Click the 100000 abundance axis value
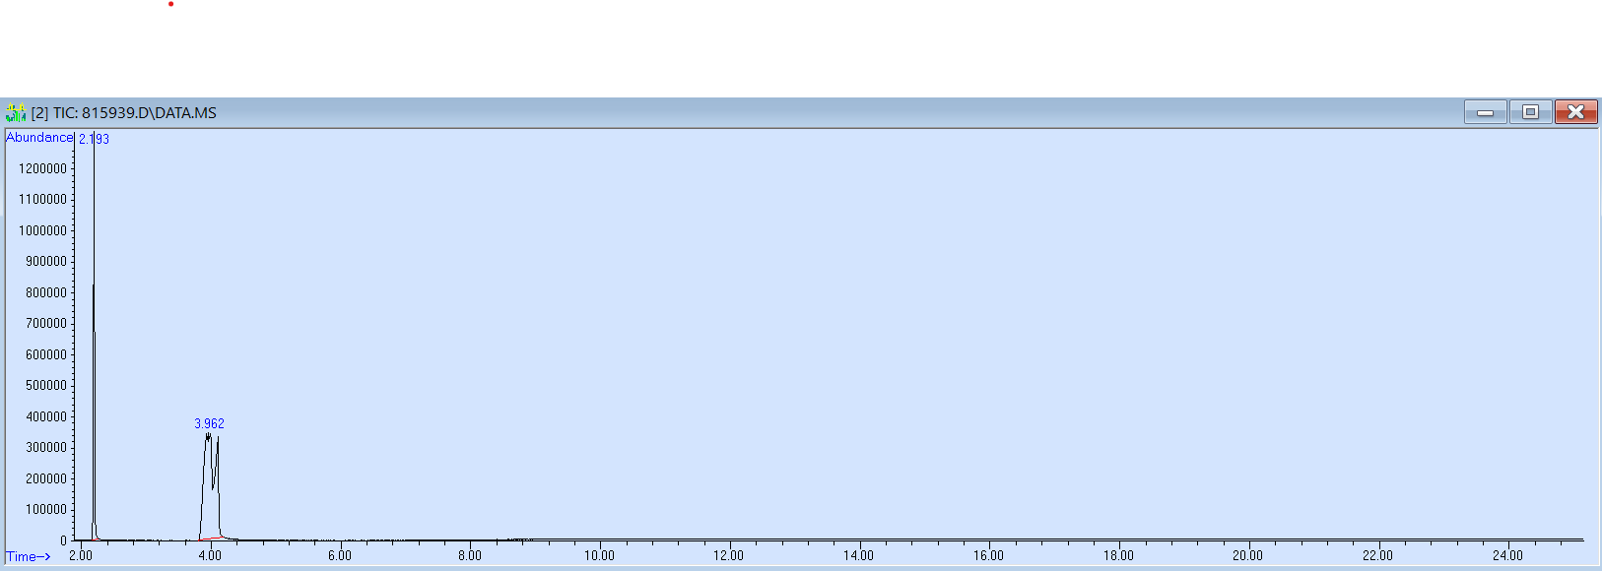 pyautogui.click(x=46, y=509)
